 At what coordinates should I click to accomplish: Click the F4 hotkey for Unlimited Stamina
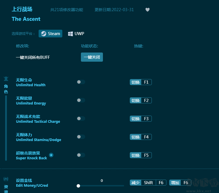141,137
